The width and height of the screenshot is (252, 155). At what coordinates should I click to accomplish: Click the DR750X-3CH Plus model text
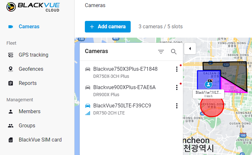[111, 77]
